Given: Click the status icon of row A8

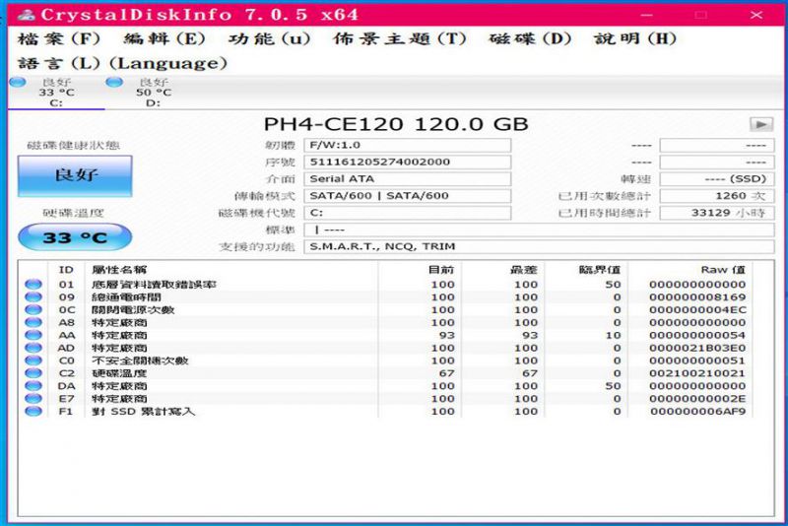Looking at the screenshot, I should [x=33, y=322].
